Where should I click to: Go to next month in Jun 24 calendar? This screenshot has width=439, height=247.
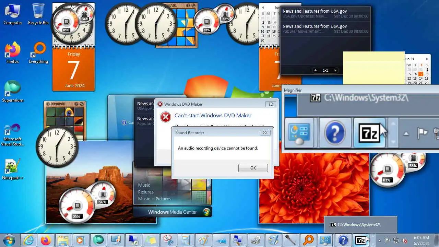427,59
